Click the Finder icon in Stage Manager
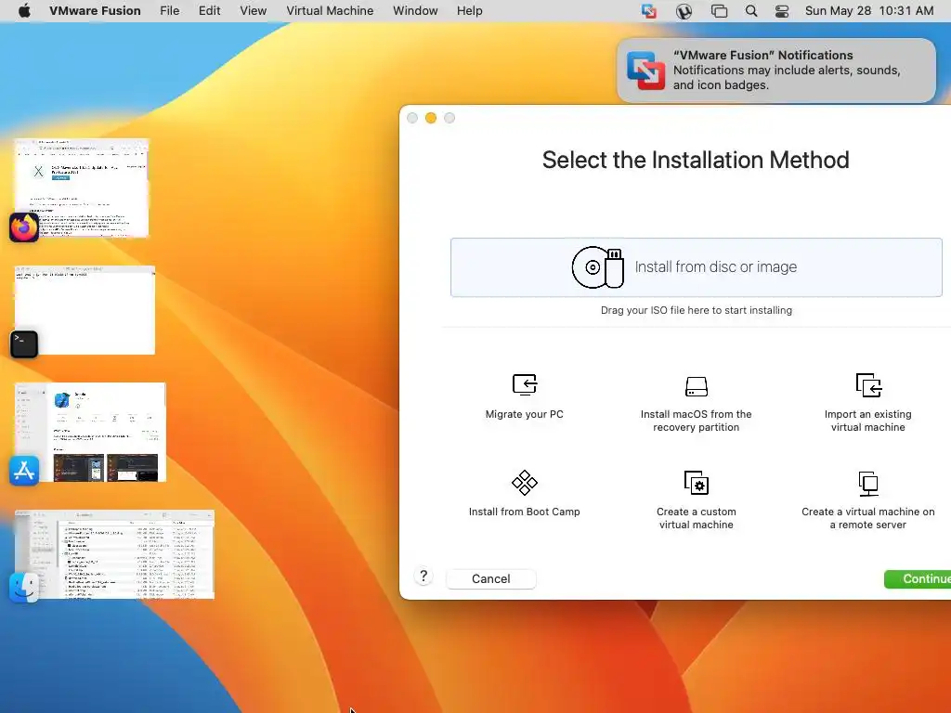951x713 pixels. coord(24,588)
